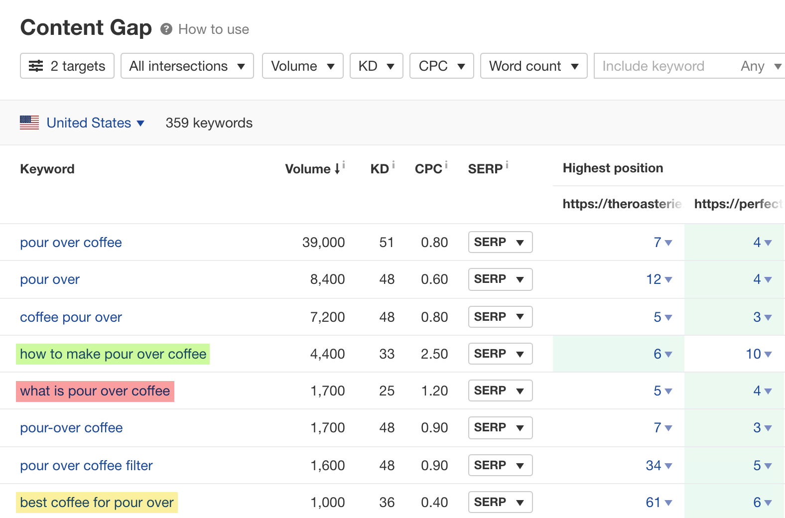
Task: Click the info icon next to SERP header
Action: pyautogui.click(x=507, y=165)
